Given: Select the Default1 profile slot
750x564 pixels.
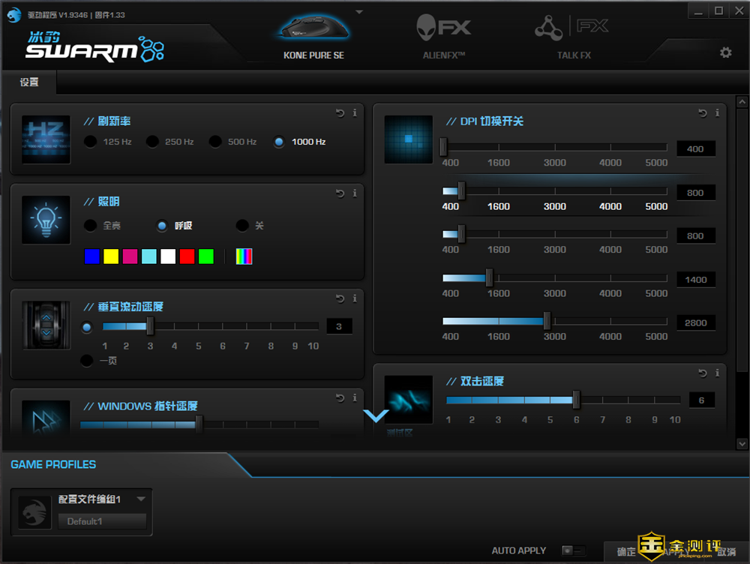Looking at the screenshot, I should click(x=102, y=521).
